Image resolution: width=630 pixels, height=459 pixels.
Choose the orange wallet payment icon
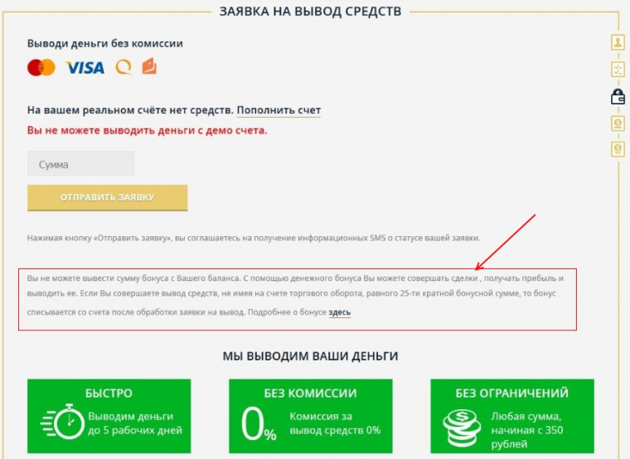[149, 66]
